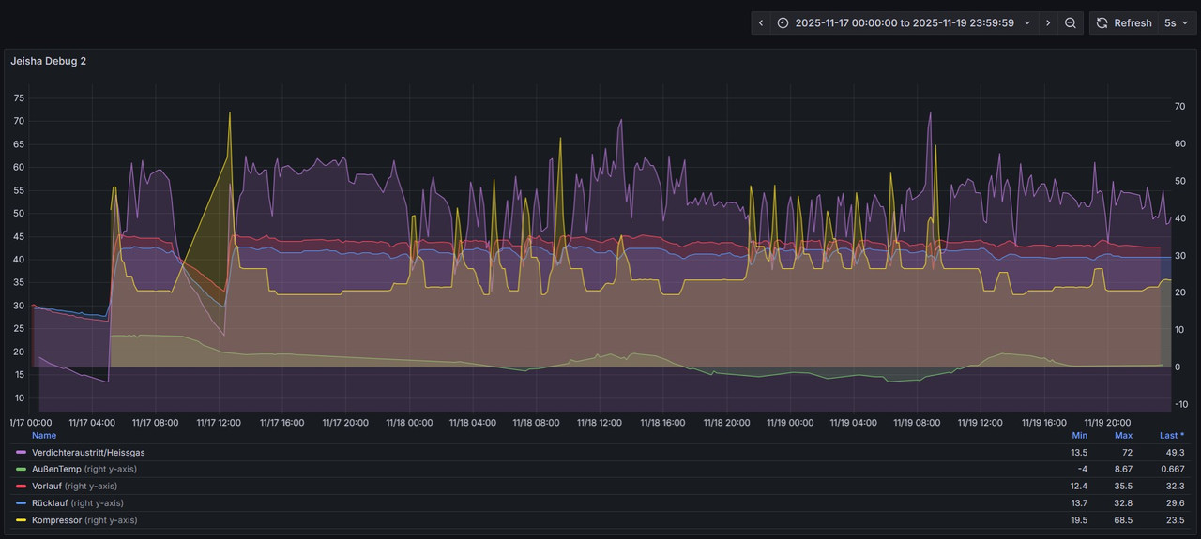This screenshot has height=539, width=1201.
Task: Open the 5s refresh interval dropdown
Action: (x=1176, y=22)
